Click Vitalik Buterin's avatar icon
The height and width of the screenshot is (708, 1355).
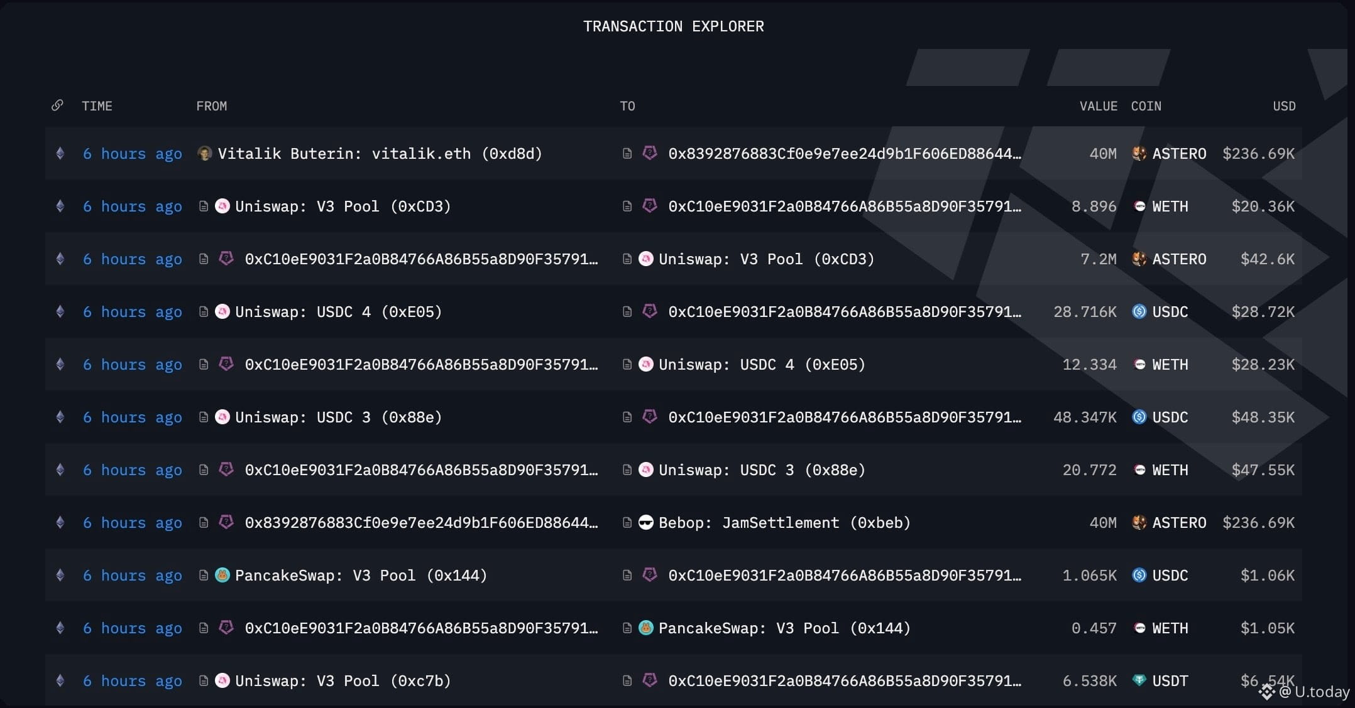tap(204, 153)
